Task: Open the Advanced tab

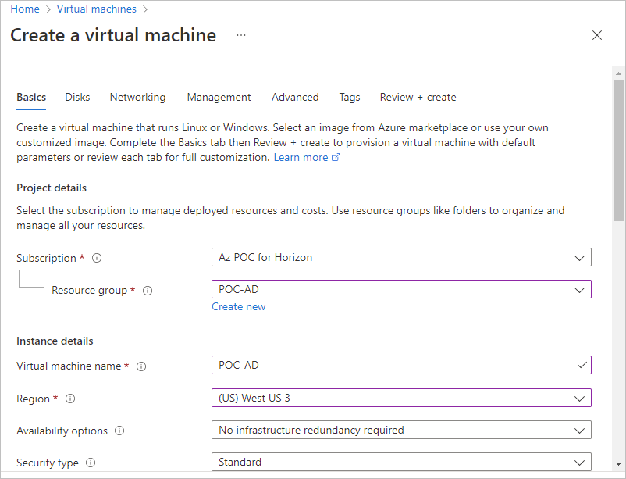Action: coord(295,97)
